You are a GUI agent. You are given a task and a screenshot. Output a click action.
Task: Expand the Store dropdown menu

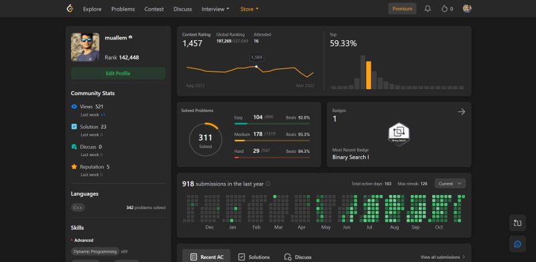[x=249, y=9]
